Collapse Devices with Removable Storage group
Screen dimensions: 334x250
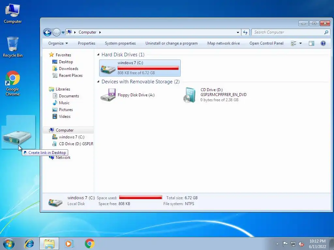(98, 82)
